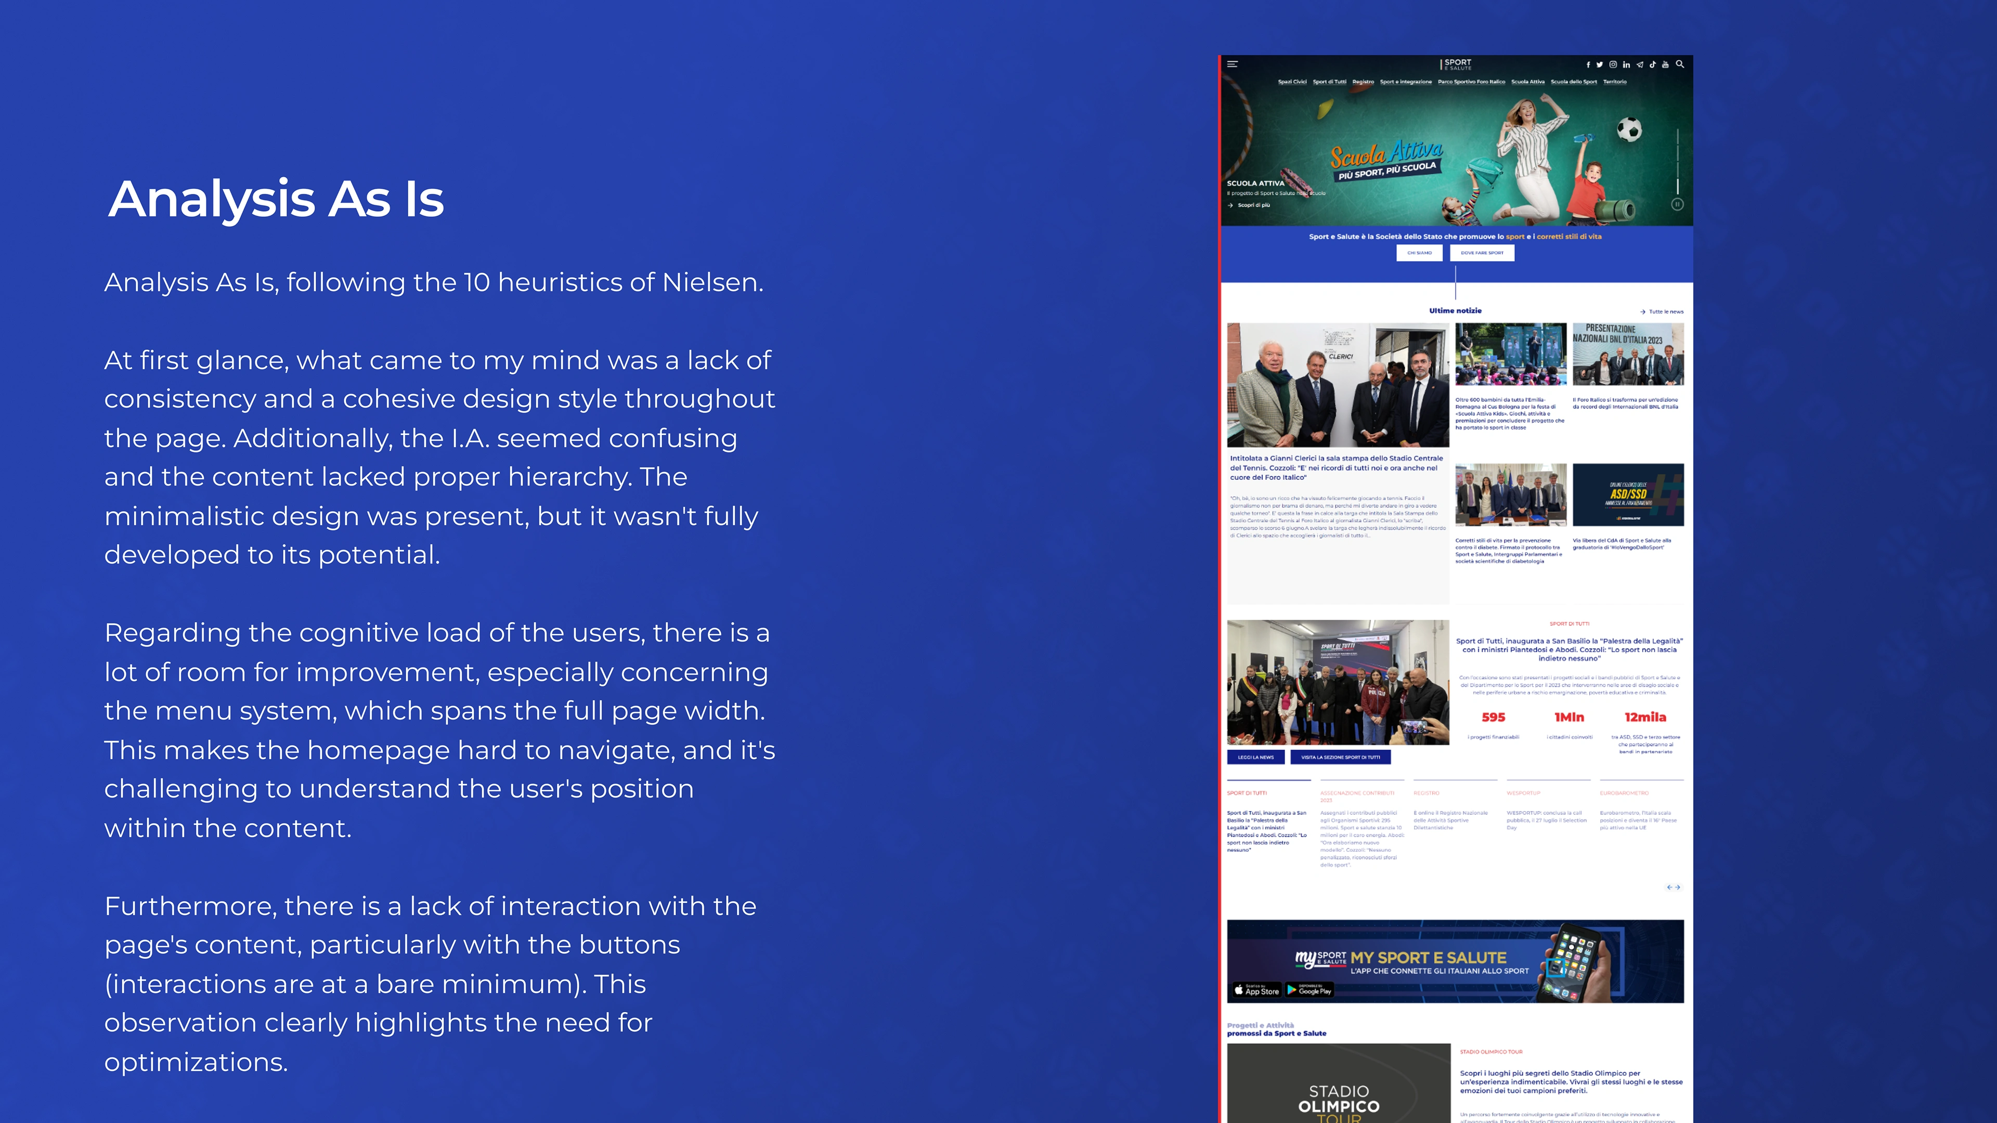Select Parco Sportivo Foro Italico menu item
Screen dimensions: 1997x1123
pos(1471,82)
